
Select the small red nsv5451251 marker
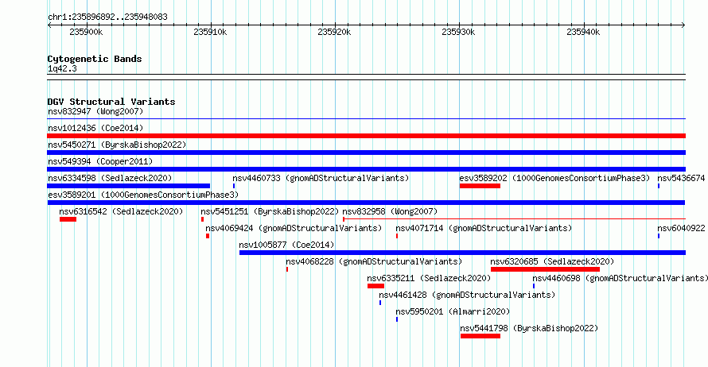(x=202, y=219)
